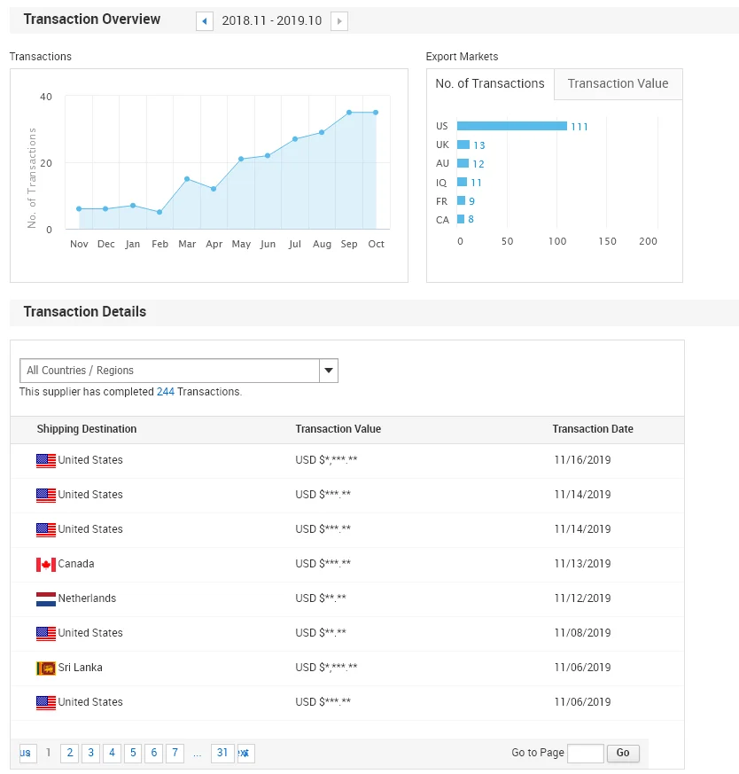This screenshot has width=739, height=774.
Task: Click the Canada flag icon
Action: [x=46, y=565]
